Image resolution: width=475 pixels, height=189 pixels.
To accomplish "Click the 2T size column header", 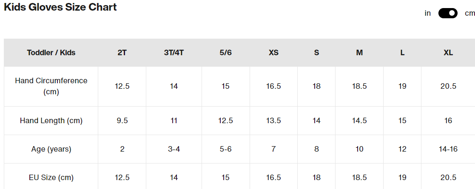I will 122,53.
